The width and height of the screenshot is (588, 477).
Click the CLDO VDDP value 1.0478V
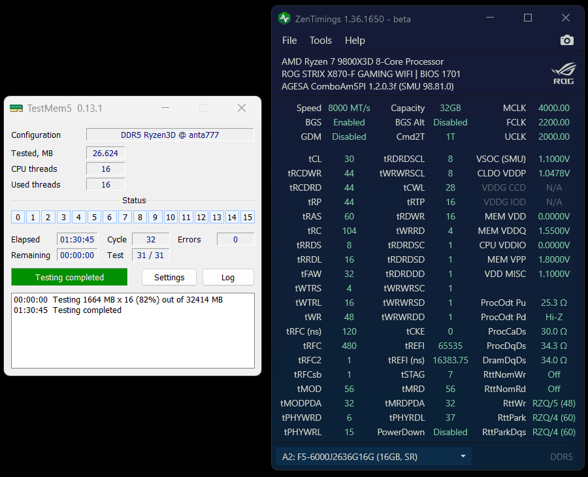point(554,173)
